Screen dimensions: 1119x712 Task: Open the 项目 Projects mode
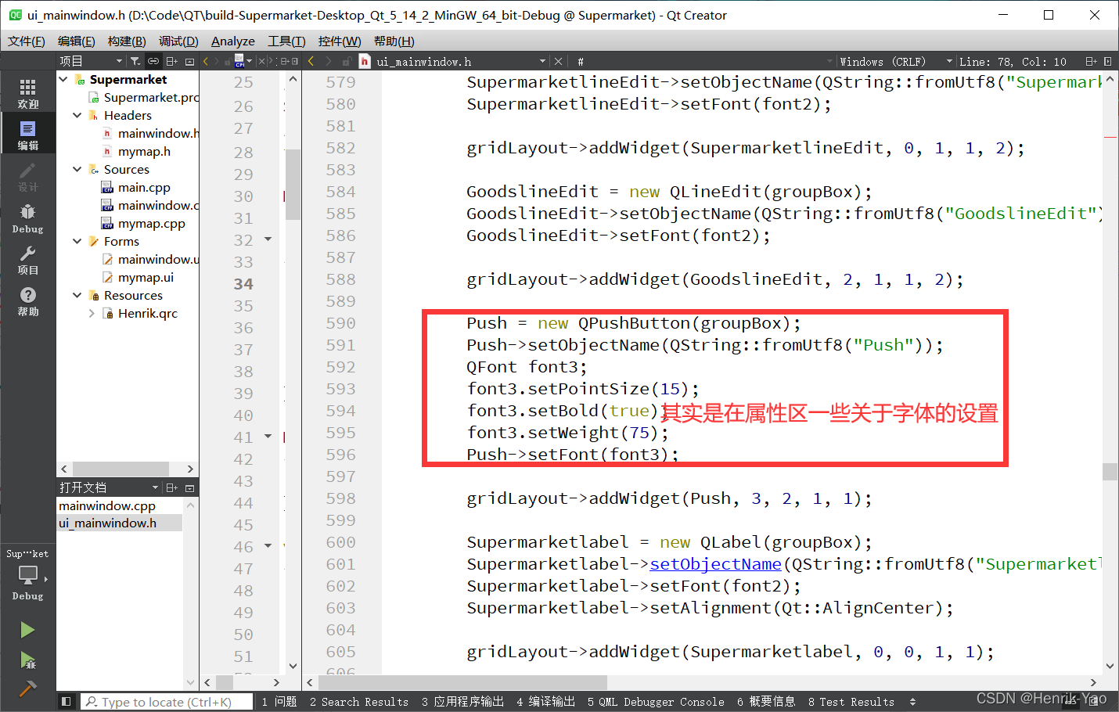(27, 259)
